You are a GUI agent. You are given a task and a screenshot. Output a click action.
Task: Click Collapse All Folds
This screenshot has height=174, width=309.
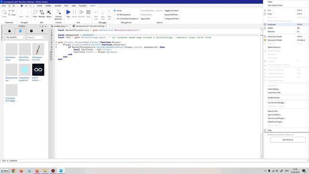coord(172,19)
